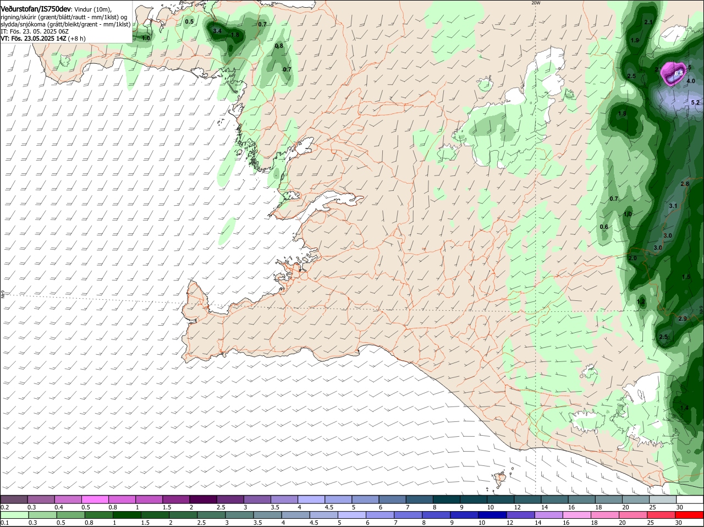The height and width of the screenshot is (527, 704).
Task: Click the 5.2 precipitation value
Action: point(695,102)
